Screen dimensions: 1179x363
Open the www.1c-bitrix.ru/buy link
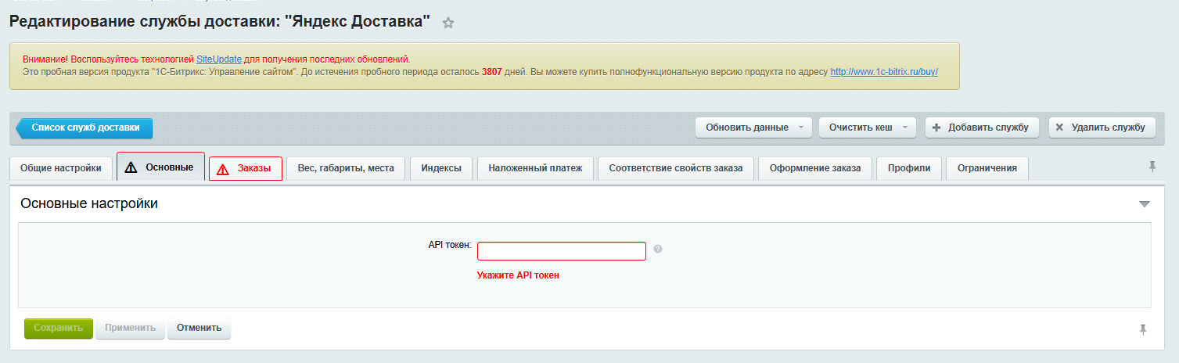point(884,71)
